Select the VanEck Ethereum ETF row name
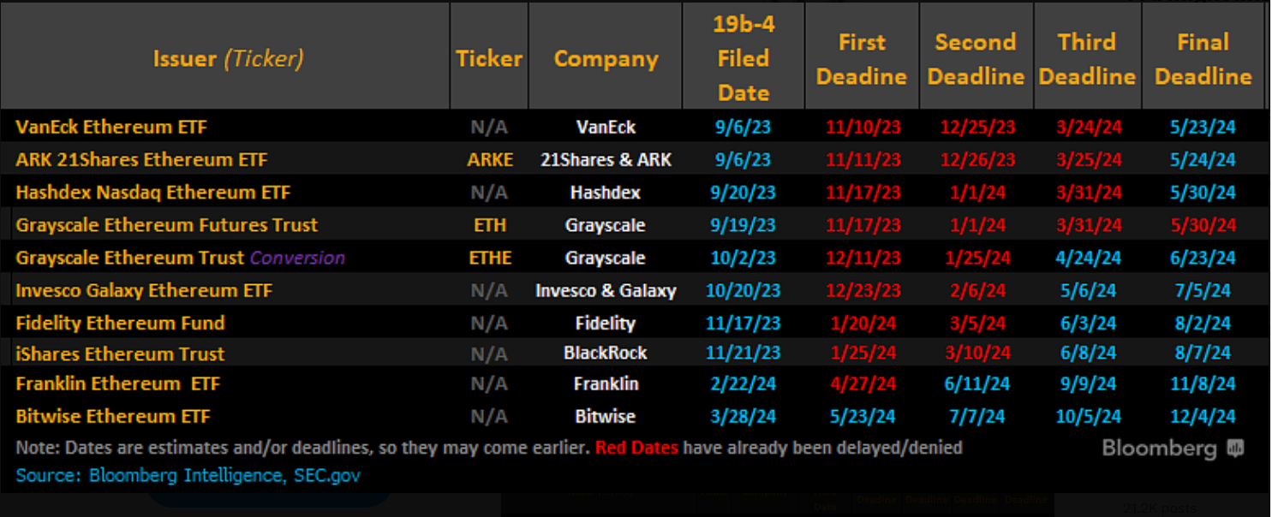The width and height of the screenshot is (1272, 517). point(111,127)
